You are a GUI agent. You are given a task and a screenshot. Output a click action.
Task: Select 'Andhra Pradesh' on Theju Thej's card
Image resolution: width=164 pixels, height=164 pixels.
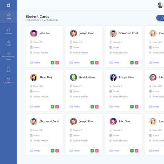click(x=41, y=97)
